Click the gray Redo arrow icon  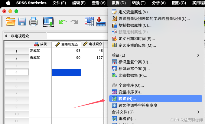[74, 22]
